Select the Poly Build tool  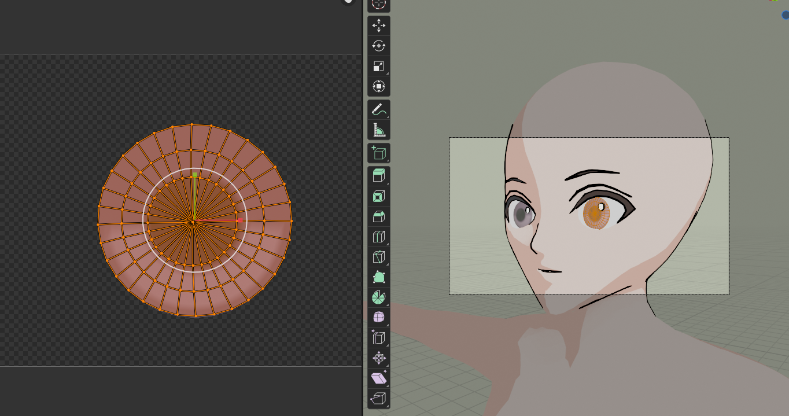379,277
